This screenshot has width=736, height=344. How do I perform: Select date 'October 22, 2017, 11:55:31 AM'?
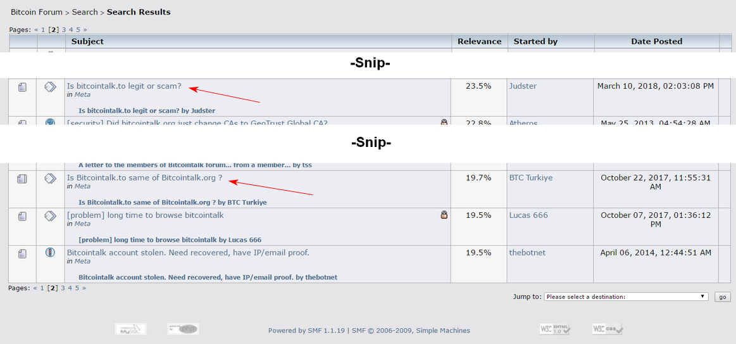coord(656,182)
